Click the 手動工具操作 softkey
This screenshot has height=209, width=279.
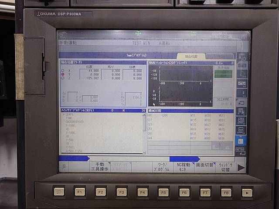[x=100, y=167]
